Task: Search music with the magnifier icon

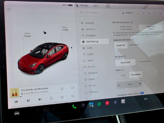Action: tap(73, 96)
